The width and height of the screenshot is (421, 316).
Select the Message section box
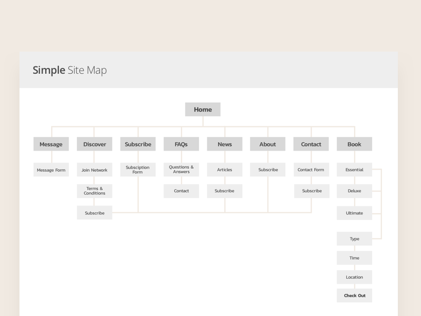[x=51, y=144]
